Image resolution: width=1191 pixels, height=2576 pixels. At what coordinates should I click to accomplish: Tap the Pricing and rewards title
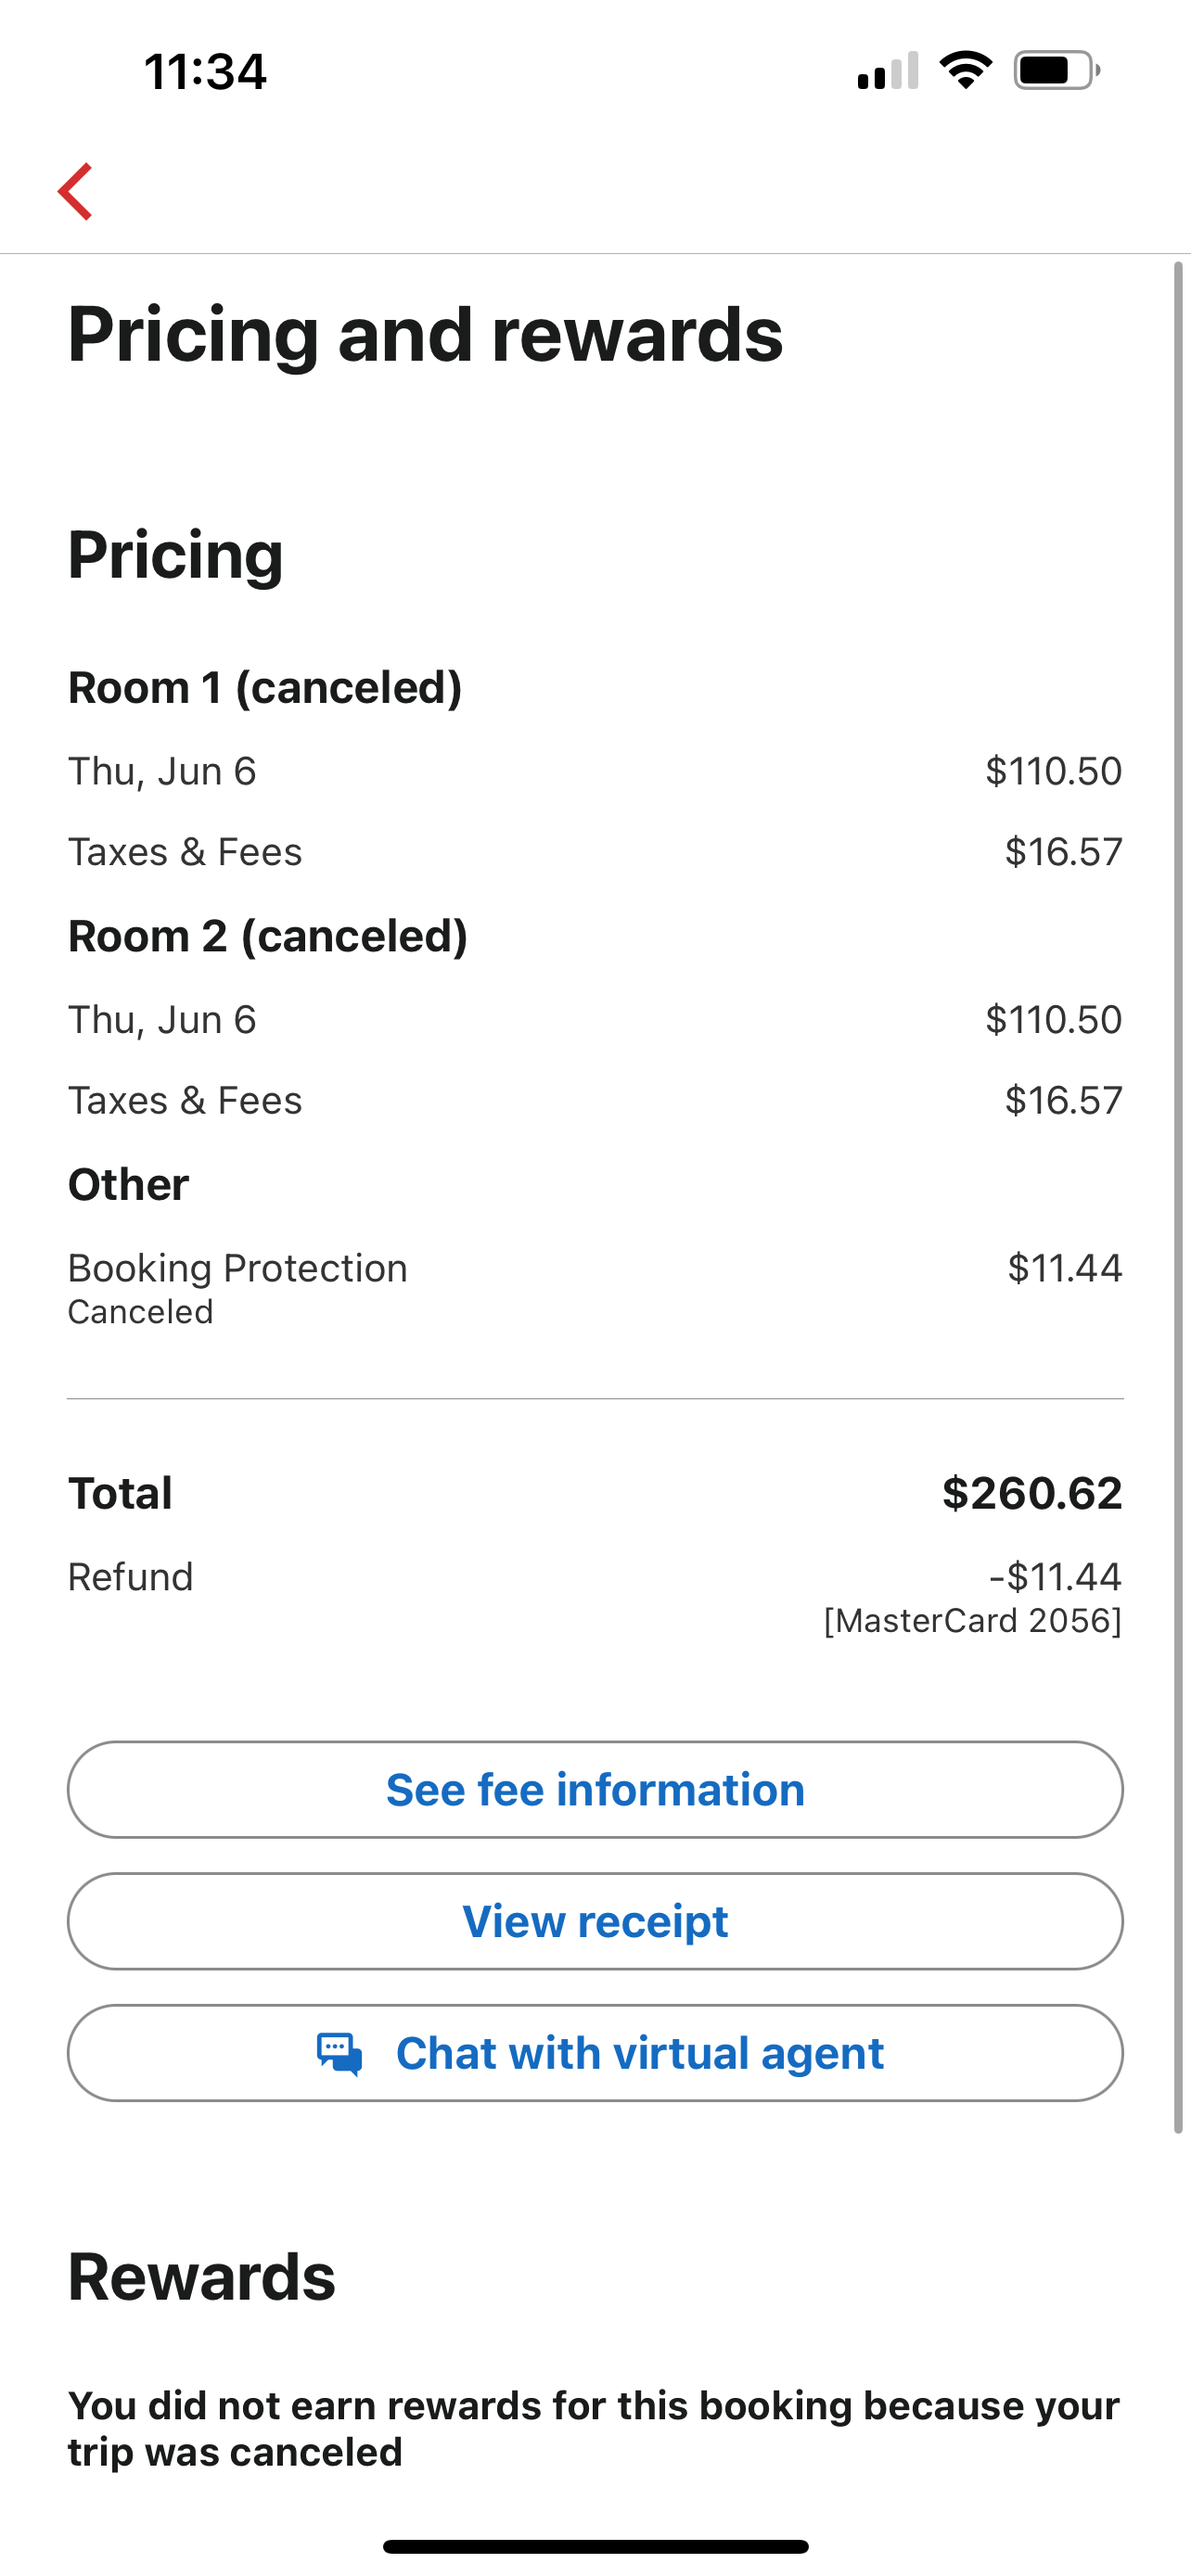(425, 335)
